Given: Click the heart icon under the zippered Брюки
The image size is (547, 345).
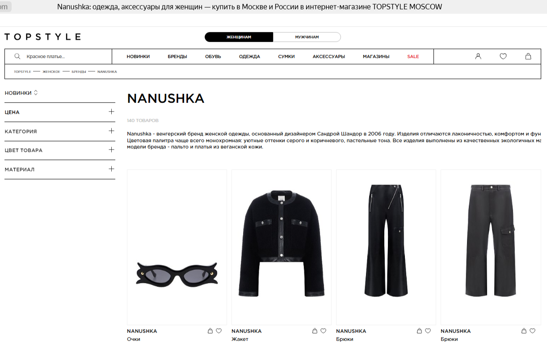Looking at the screenshot, I should [x=428, y=331].
